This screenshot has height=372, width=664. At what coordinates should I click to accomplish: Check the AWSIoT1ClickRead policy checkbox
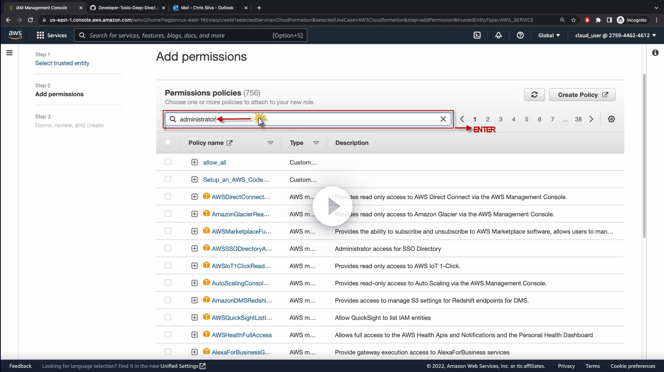(x=168, y=266)
